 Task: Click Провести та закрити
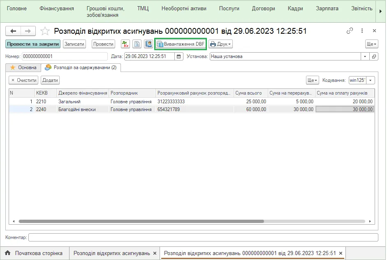click(x=33, y=44)
